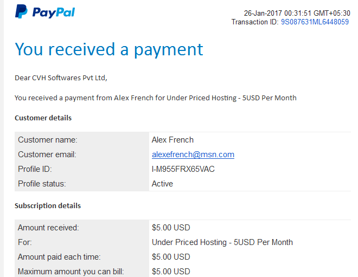Click the Amount received label
358x277 pixels.
(x=48, y=228)
